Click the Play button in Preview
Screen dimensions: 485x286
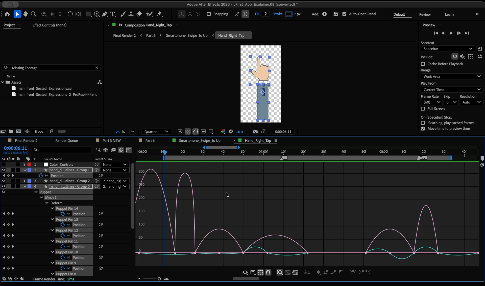451,33
